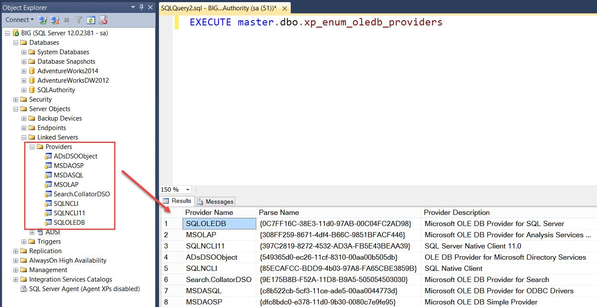Expand SQLAuthority database node

tap(24, 90)
